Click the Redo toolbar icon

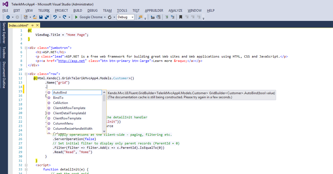[64, 17]
